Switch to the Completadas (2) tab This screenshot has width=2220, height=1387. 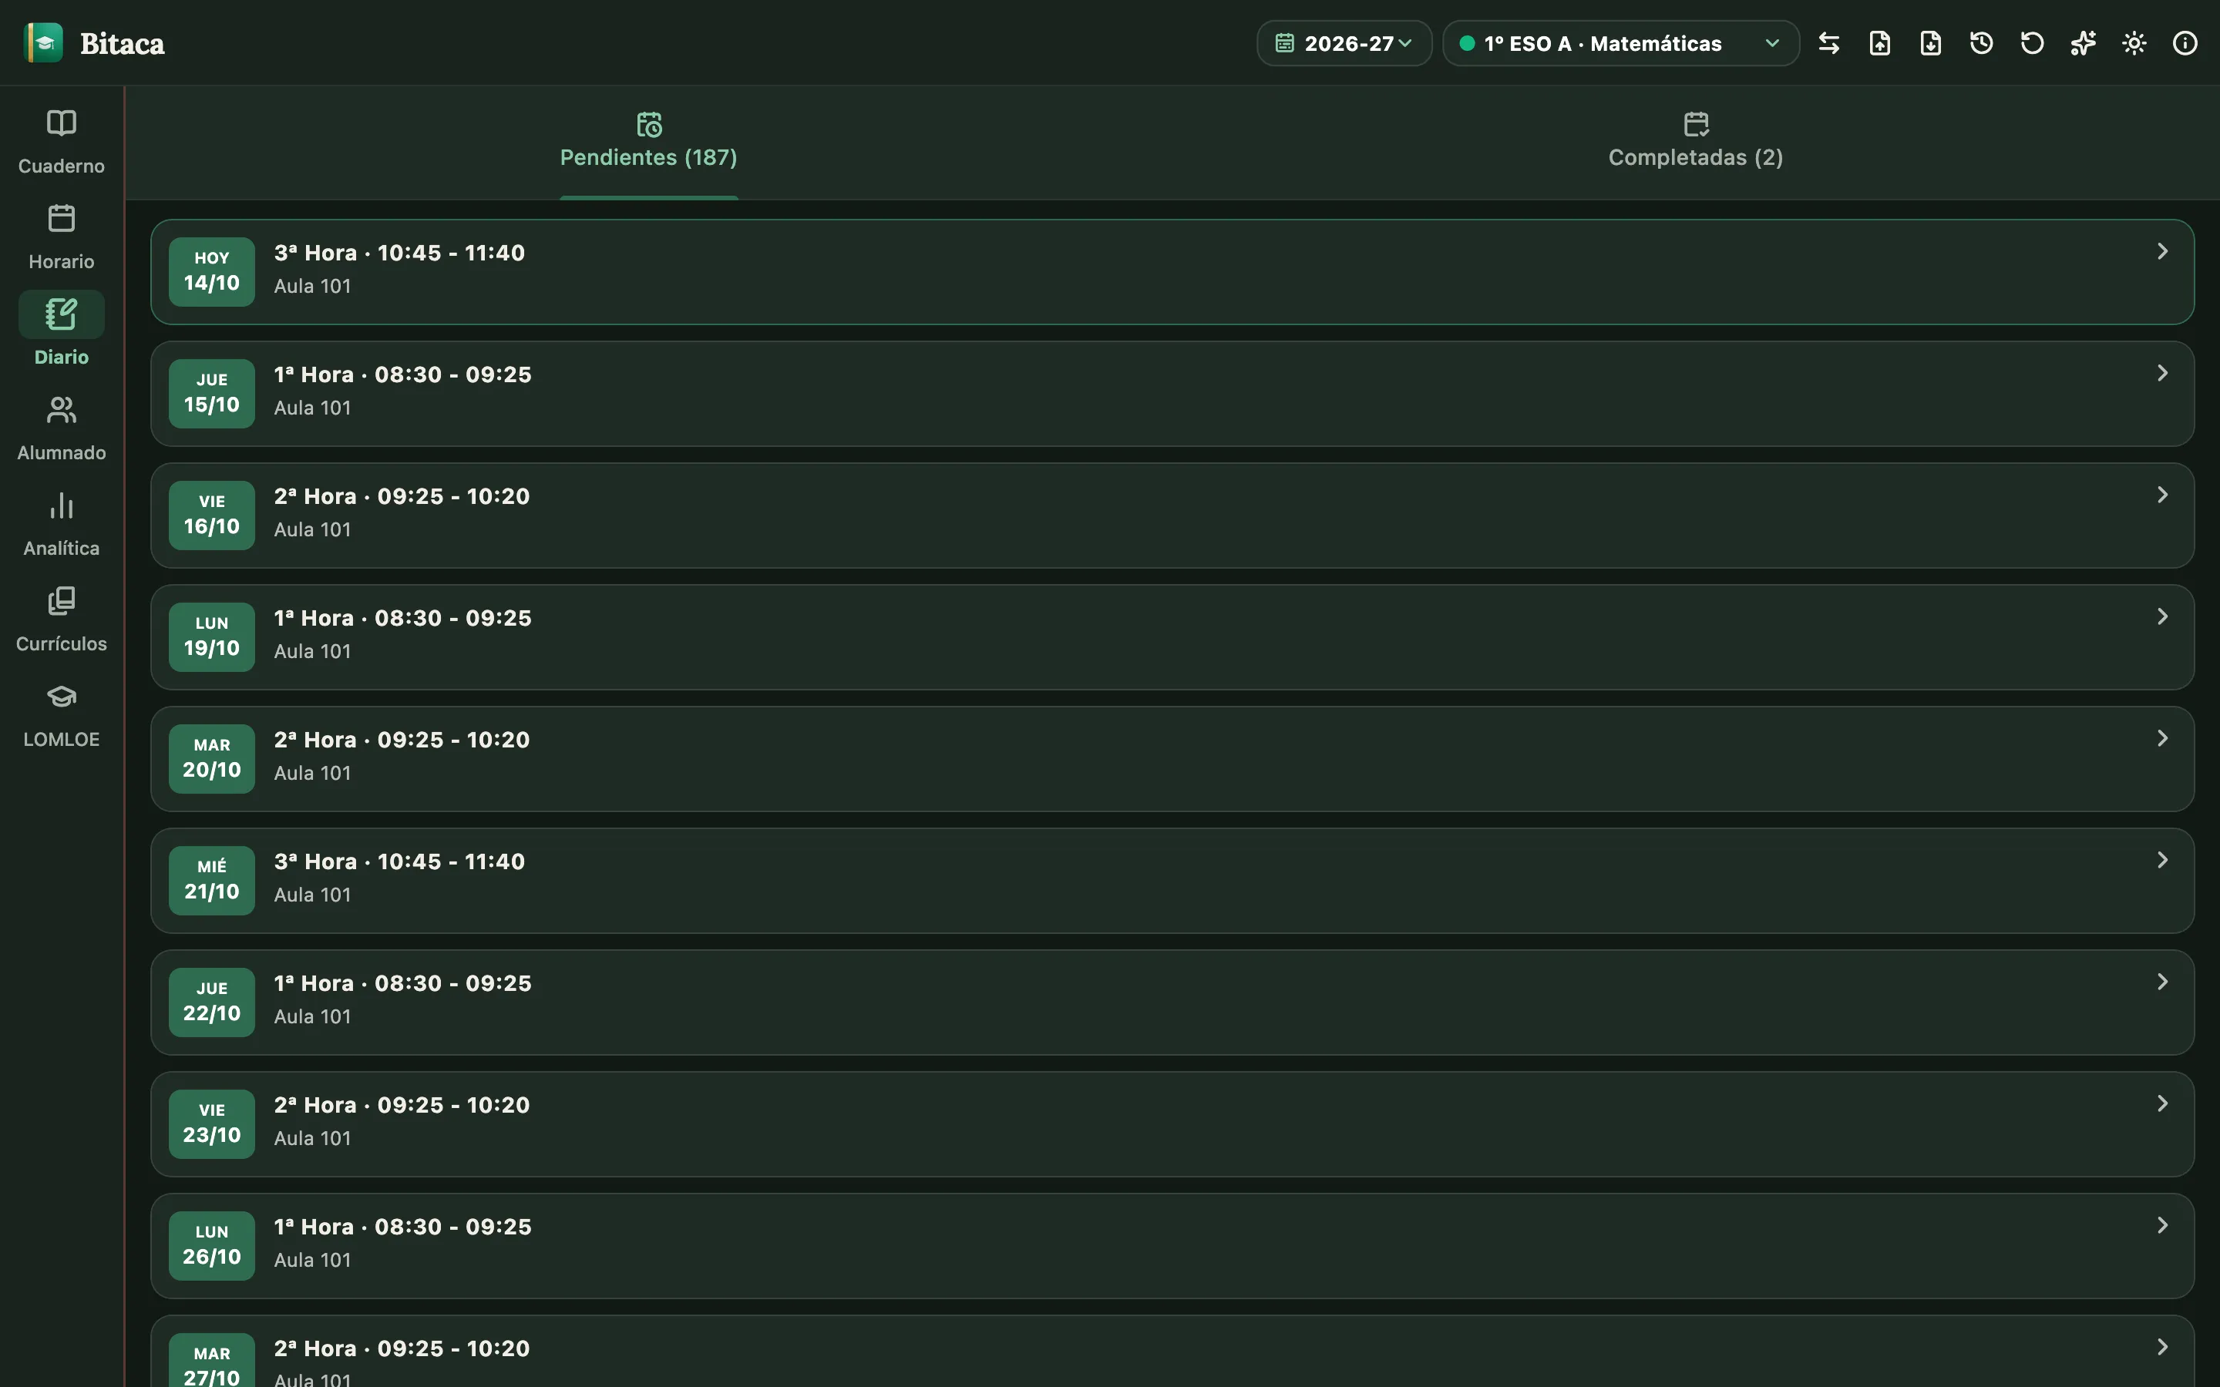[1695, 143]
